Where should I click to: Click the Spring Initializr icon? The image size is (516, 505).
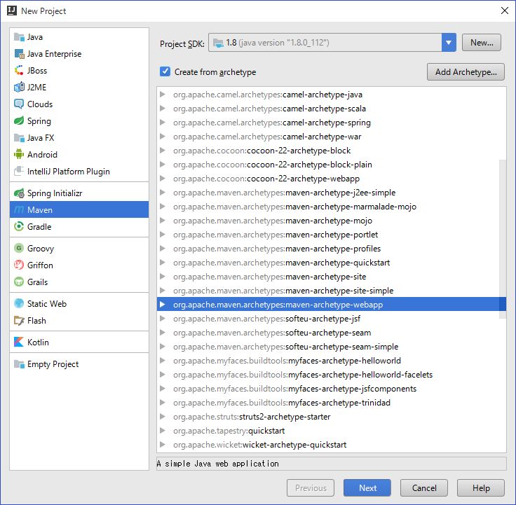point(19,193)
